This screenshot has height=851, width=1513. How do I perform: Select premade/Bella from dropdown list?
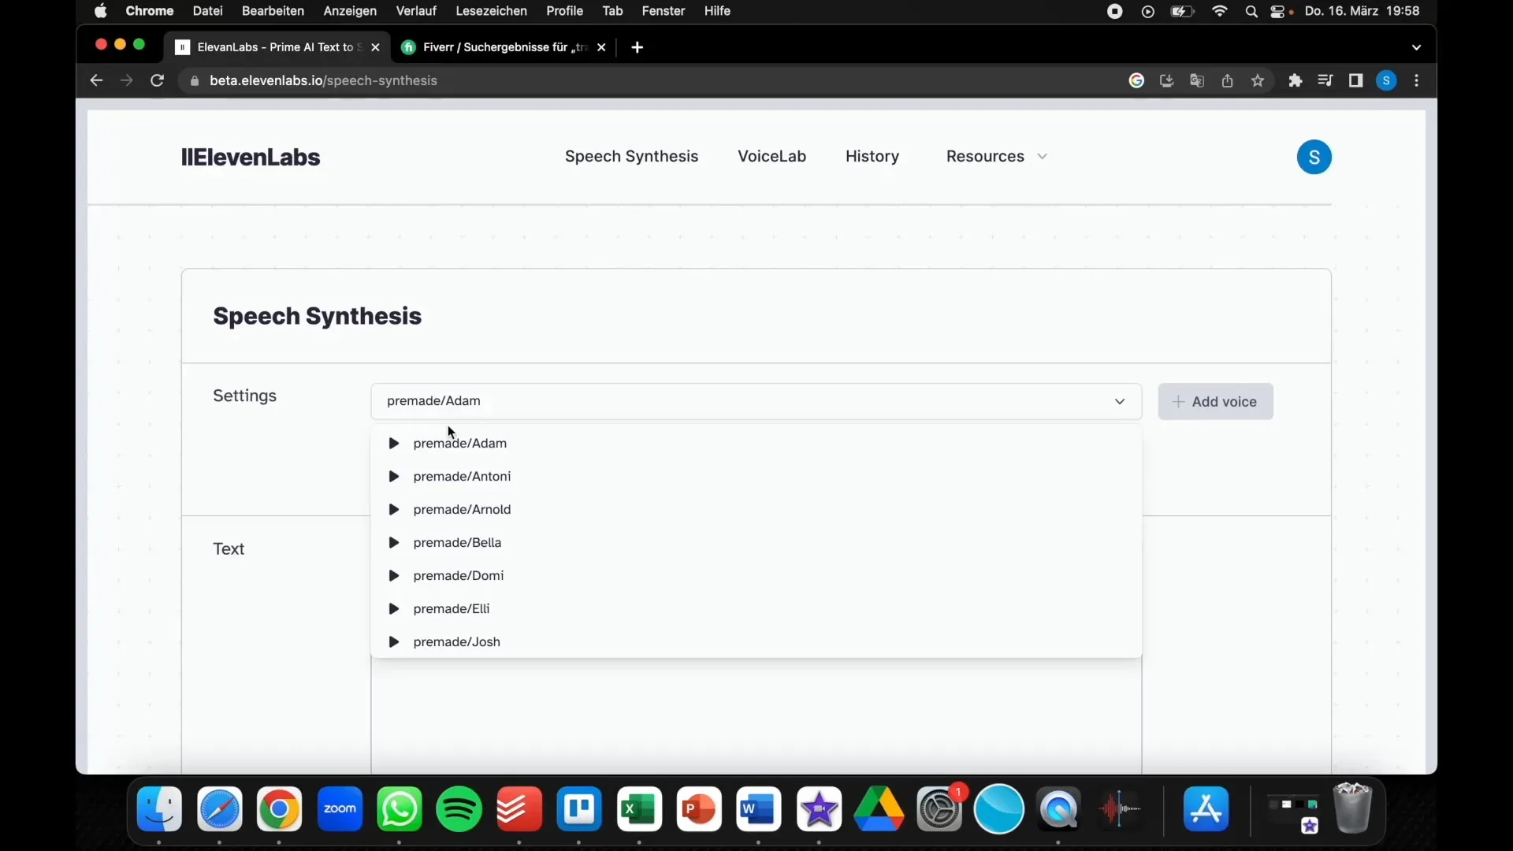[457, 542]
